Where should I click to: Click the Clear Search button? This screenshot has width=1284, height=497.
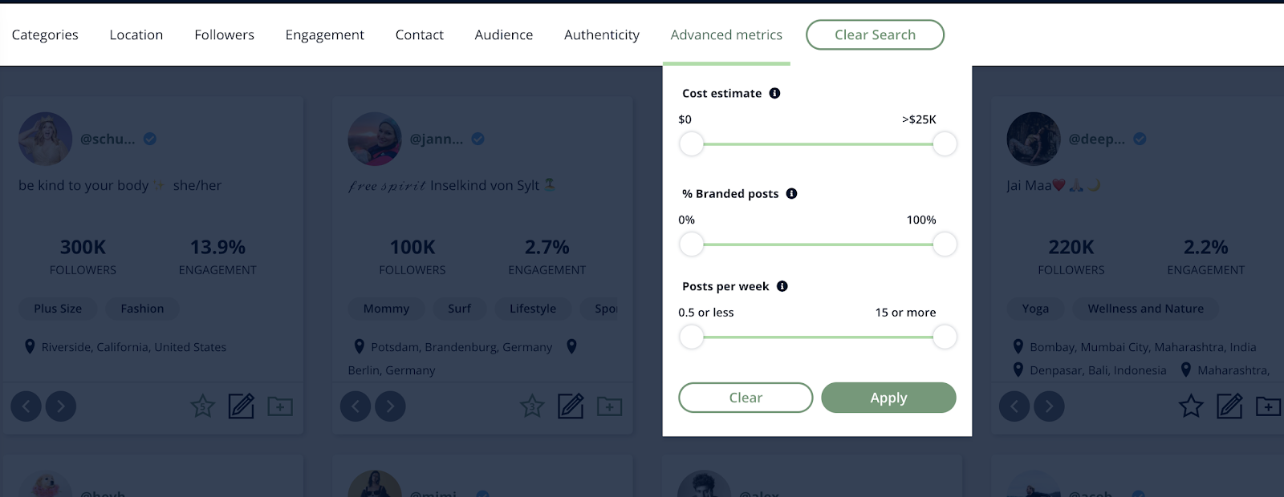(875, 34)
